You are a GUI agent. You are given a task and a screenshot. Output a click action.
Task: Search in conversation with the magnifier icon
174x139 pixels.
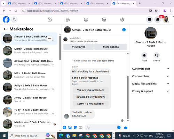pyautogui.click(x=157, y=55)
